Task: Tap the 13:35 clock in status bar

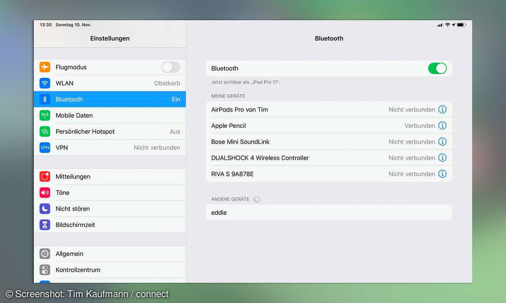Action: pos(46,25)
